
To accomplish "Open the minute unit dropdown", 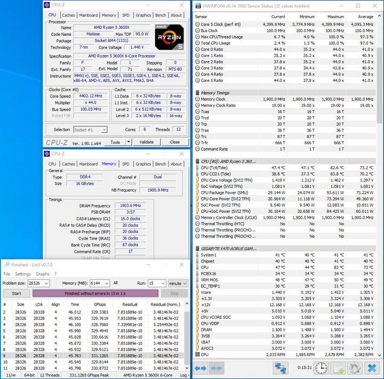I will point(185,284).
